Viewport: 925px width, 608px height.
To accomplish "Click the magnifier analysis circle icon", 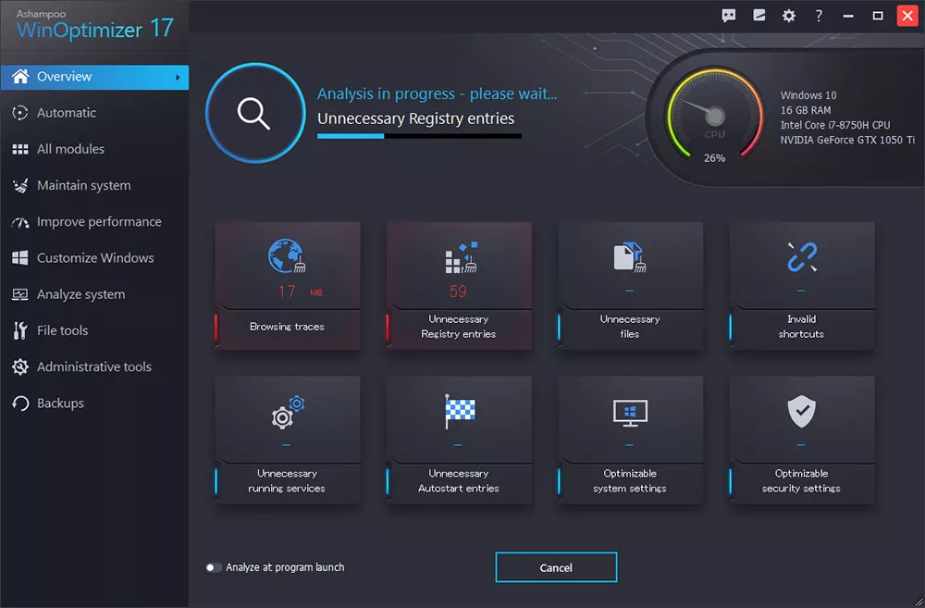I will pos(255,113).
